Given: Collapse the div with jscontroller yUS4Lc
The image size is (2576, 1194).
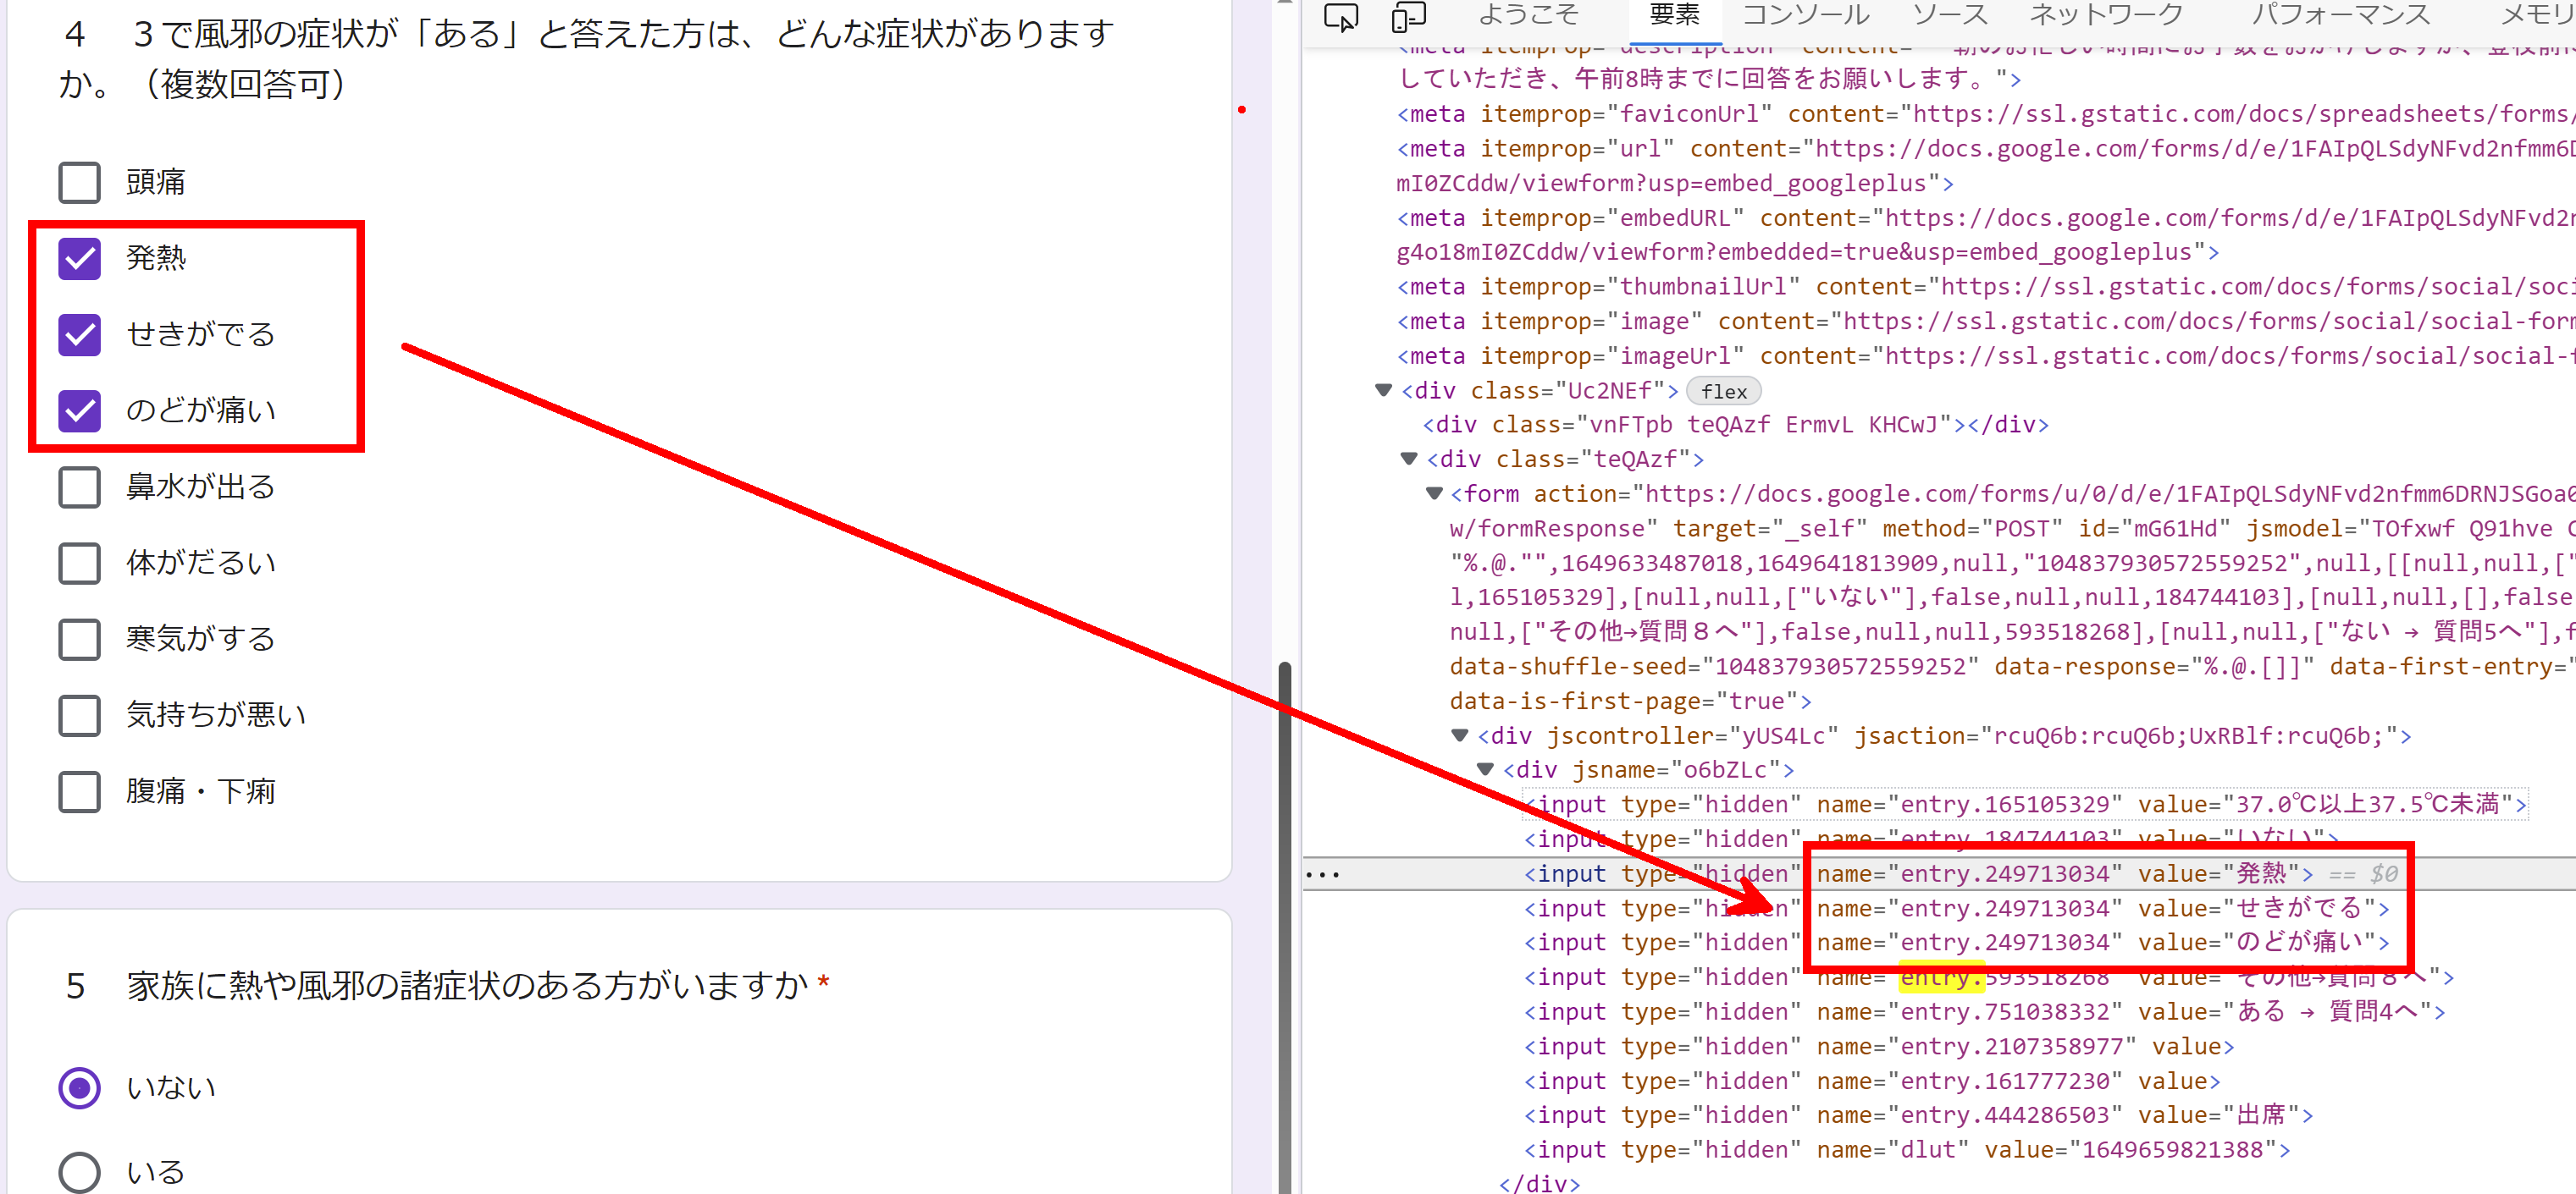Looking at the screenshot, I should point(1461,735).
